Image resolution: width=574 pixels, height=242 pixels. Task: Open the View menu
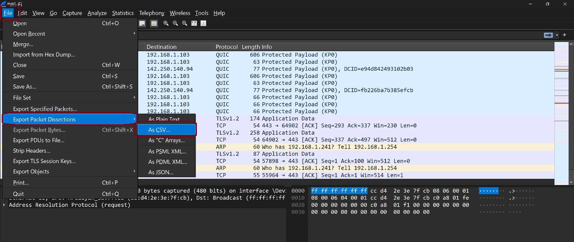(38, 13)
